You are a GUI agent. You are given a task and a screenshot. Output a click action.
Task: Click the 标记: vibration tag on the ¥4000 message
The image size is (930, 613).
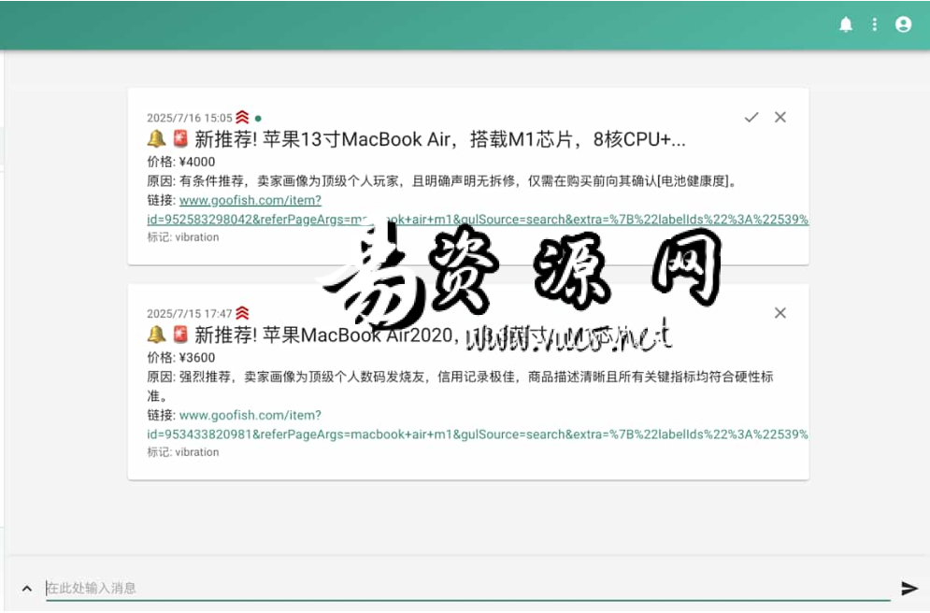click(182, 237)
